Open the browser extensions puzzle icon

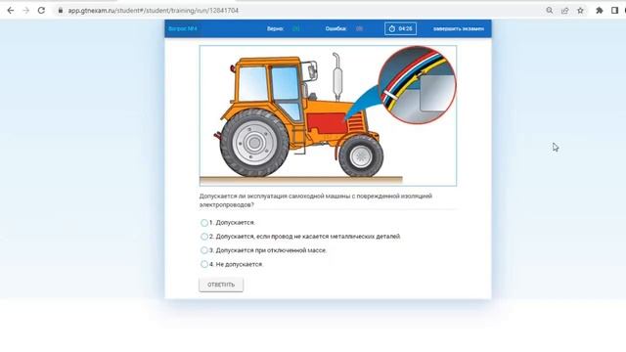[600, 11]
